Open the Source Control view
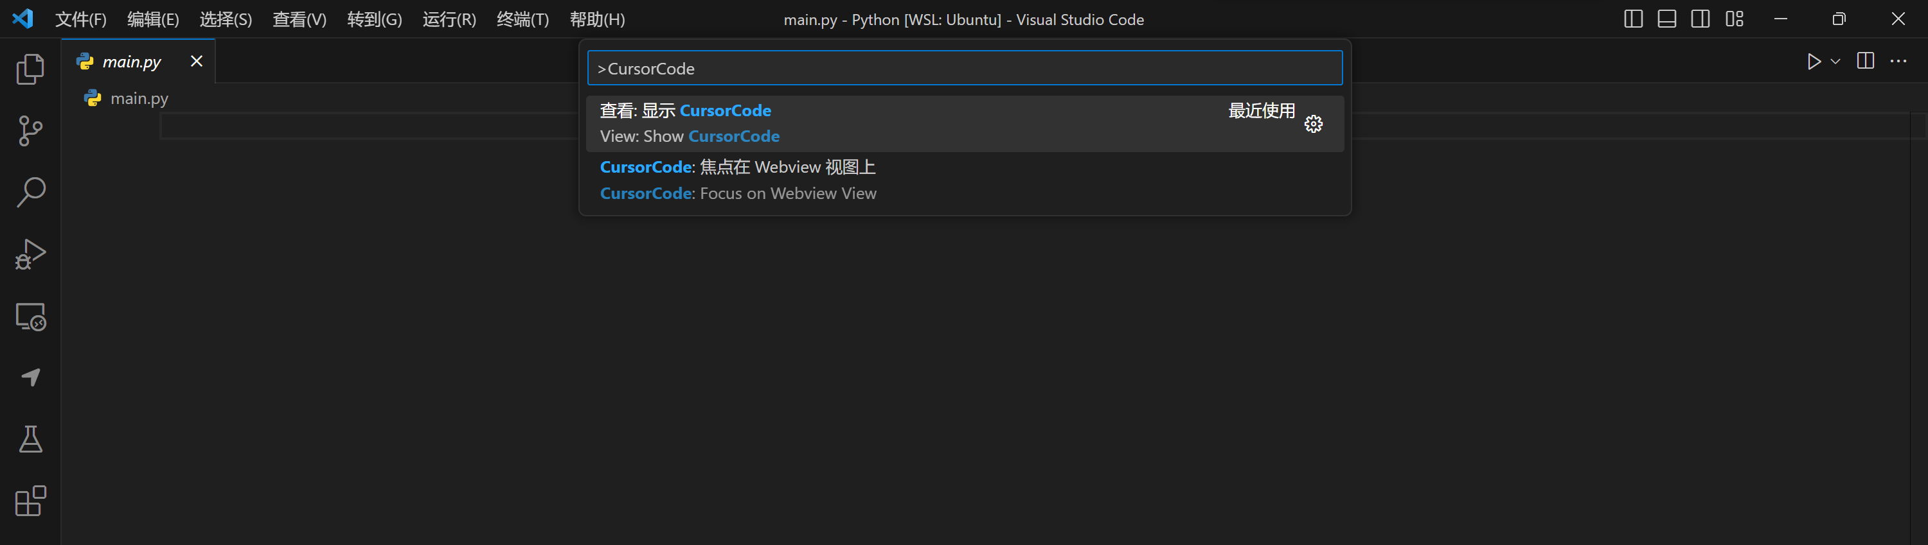This screenshot has width=1928, height=545. [x=30, y=131]
